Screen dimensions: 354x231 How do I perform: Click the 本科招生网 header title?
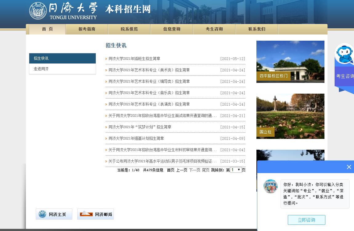click(x=128, y=9)
